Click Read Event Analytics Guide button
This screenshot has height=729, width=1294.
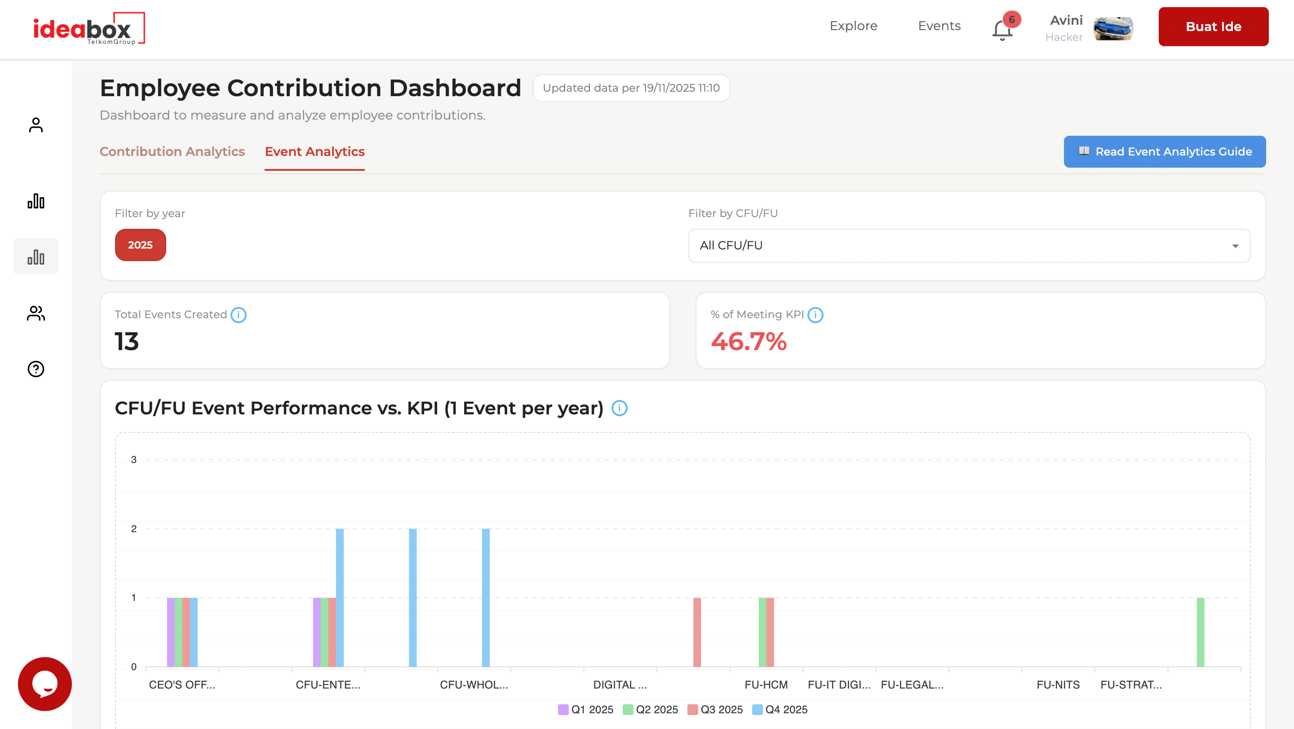(x=1165, y=152)
